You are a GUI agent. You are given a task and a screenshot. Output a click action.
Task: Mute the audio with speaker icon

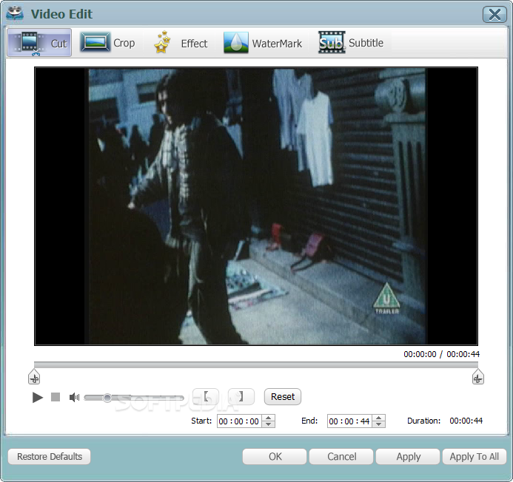[74, 398]
